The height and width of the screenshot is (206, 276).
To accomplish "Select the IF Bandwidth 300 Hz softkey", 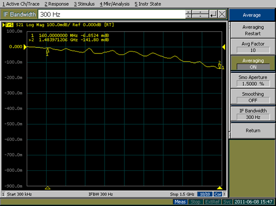I will coord(253,114).
